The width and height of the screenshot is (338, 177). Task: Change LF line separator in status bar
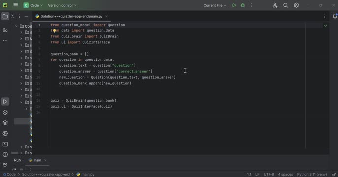[257, 174]
